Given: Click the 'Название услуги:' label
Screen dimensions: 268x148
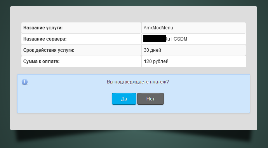Looking at the screenshot, I should pyautogui.click(x=43, y=28).
